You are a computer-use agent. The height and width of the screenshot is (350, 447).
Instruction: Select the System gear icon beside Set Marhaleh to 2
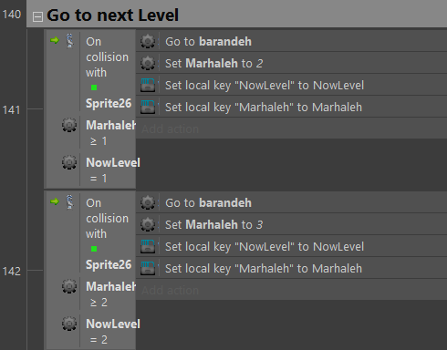pyautogui.click(x=148, y=63)
